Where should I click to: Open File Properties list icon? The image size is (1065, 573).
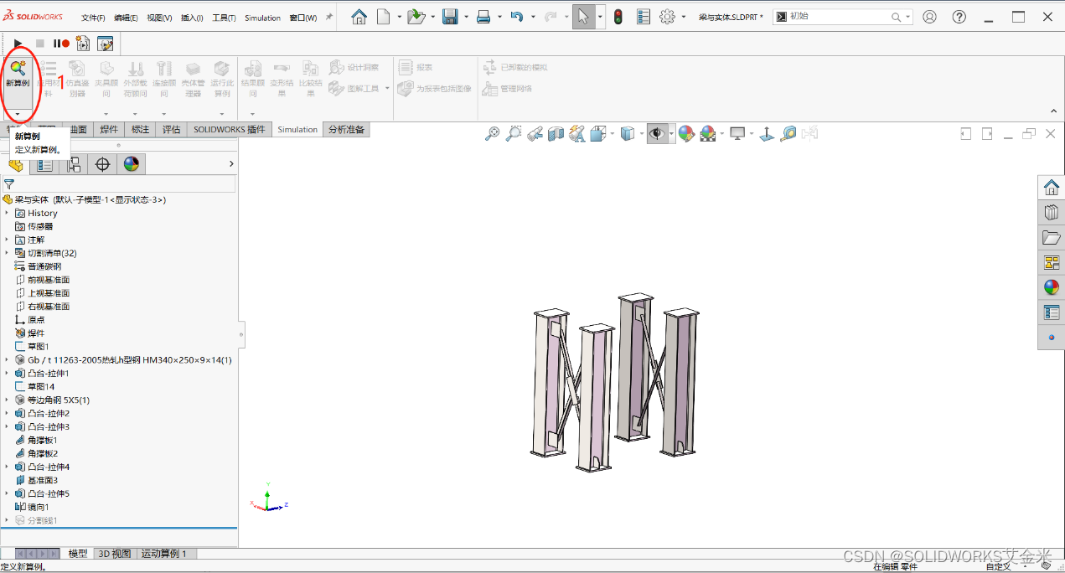tap(644, 17)
